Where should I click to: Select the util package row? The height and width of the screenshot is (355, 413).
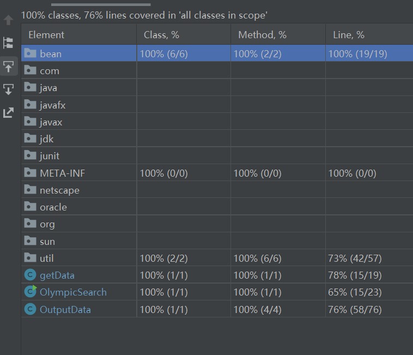coord(217,258)
